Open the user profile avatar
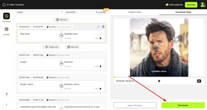This screenshot has height=110, width=207. tap(203, 5)
